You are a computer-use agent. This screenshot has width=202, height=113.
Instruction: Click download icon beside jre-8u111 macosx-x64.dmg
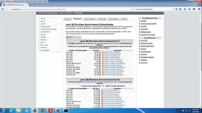point(103,60)
